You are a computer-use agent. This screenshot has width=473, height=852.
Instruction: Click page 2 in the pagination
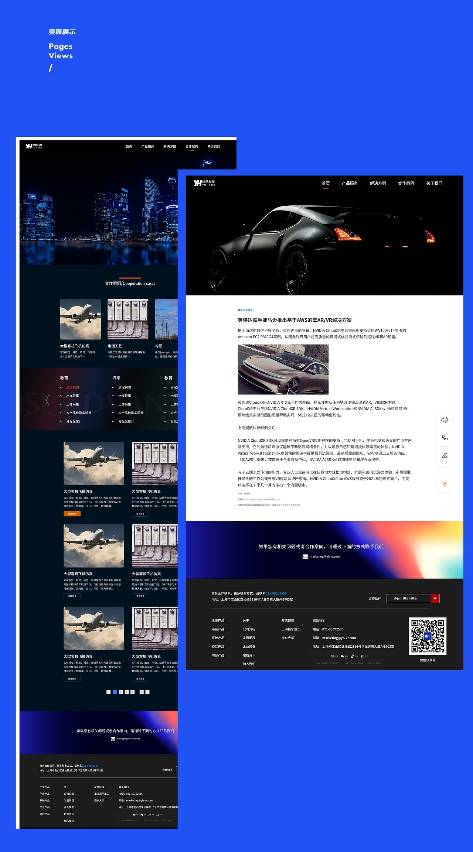coord(121,692)
